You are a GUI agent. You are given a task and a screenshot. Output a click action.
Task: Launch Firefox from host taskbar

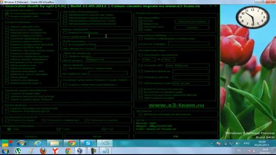coord(43,151)
